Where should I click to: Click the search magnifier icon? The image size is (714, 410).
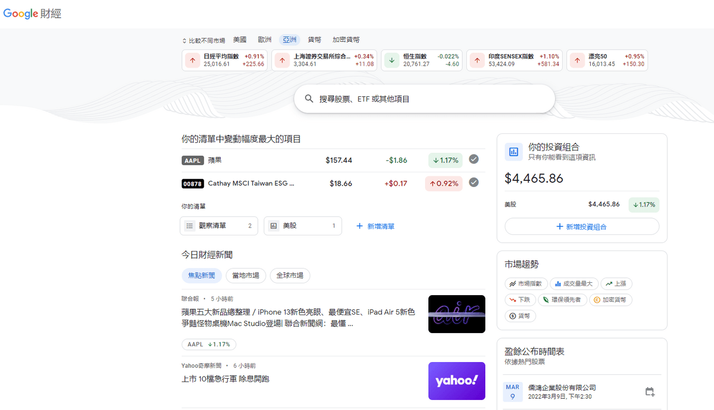(309, 98)
